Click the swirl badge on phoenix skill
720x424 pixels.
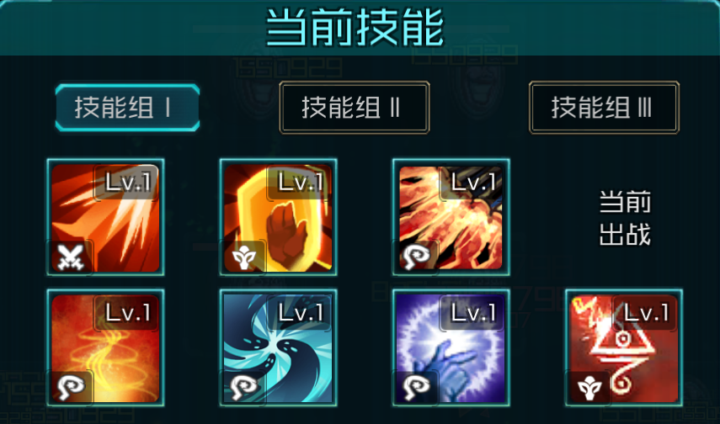pos(416,257)
